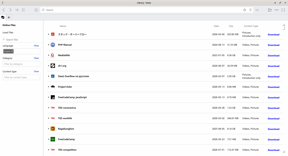Go forward with the right arrow
Image resolution: width=288 pixels, height=156 pixels.
tap(10, 10)
